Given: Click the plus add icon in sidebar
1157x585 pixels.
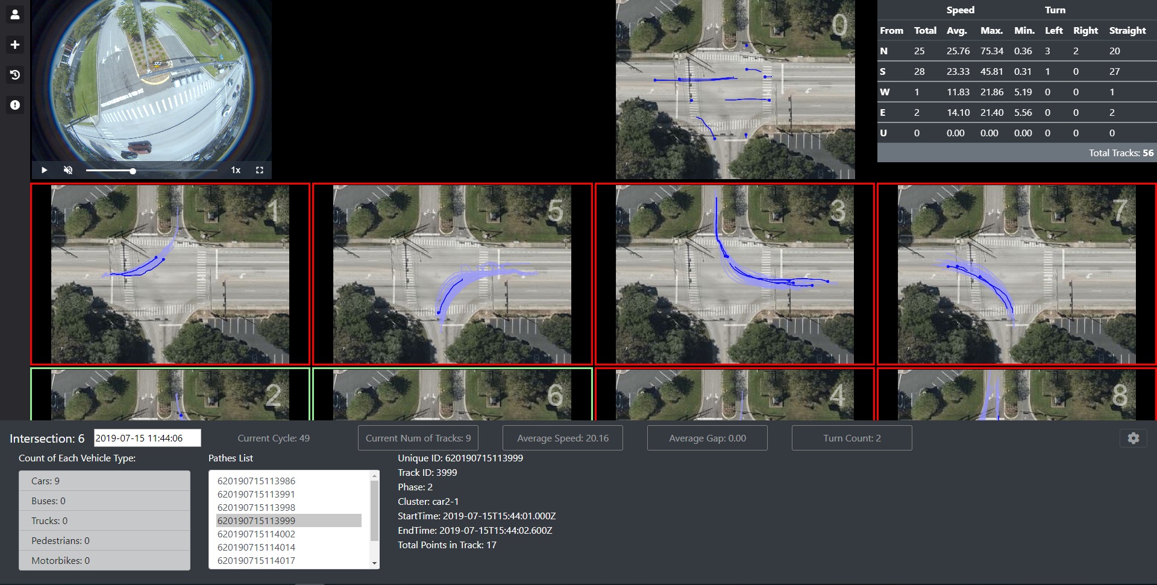Looking at the screenshot, I should pos(15,45).
